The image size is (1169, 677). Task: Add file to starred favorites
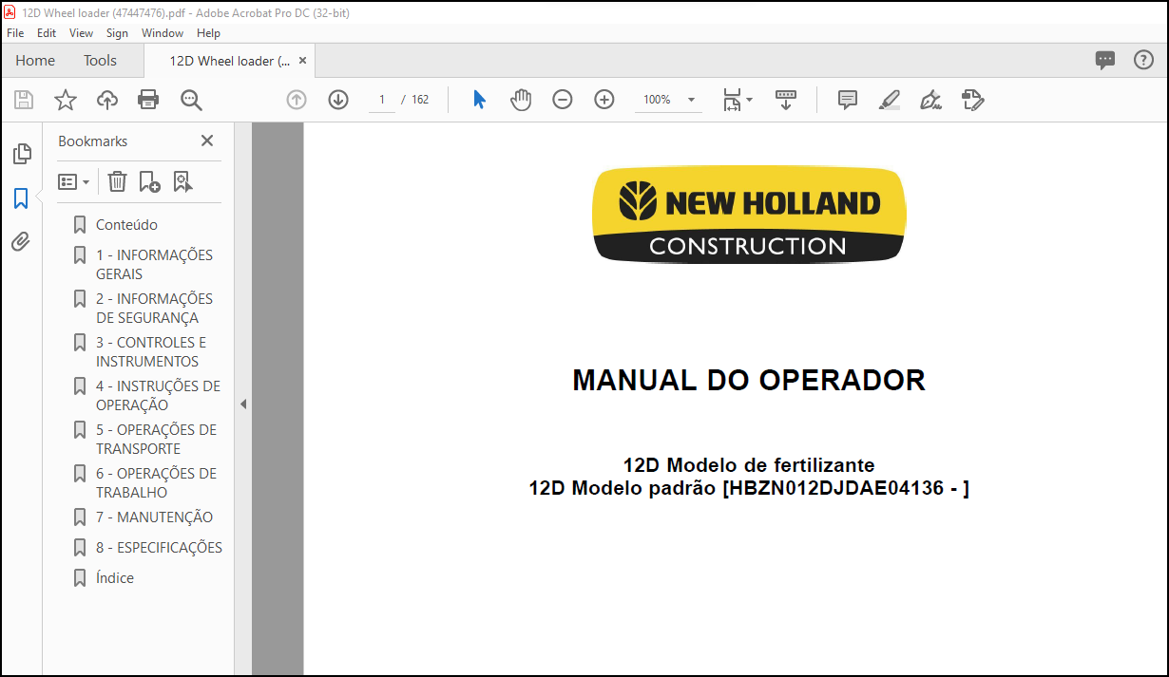pos(66,100)
